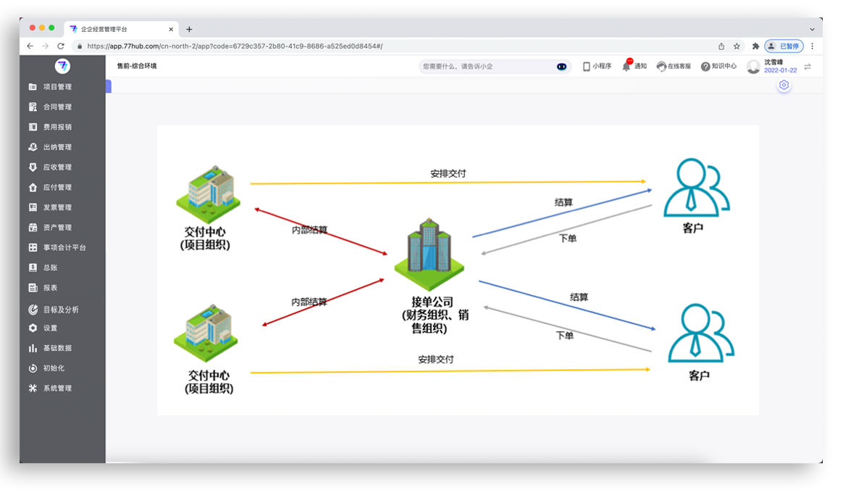Open the 知识中心 knowledge center
The width and height of the screenshot is (846, 493).
pyautogui.click(x=719, y=66)
